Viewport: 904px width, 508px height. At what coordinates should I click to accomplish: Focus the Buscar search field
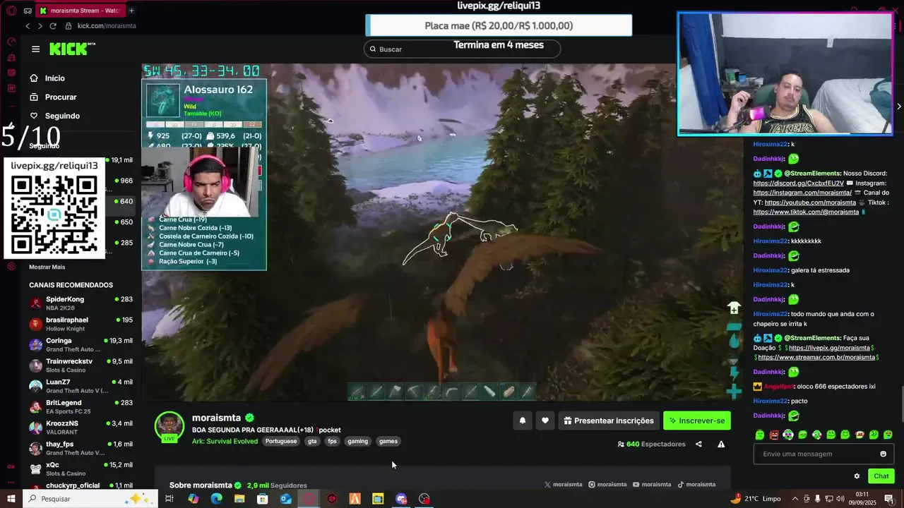point(462,49)
